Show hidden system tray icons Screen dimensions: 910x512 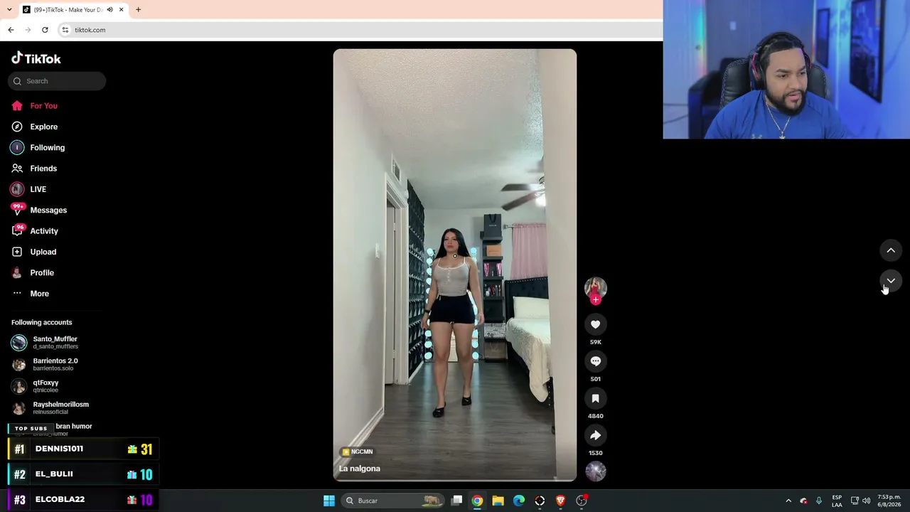tap(788, 501)
